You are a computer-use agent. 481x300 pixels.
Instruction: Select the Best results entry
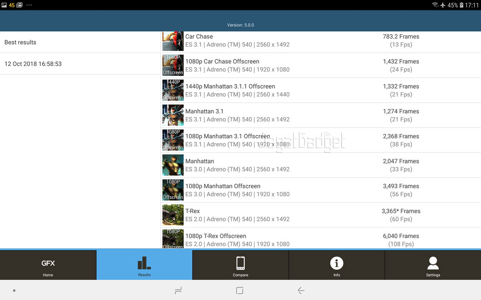pos(80,42)
